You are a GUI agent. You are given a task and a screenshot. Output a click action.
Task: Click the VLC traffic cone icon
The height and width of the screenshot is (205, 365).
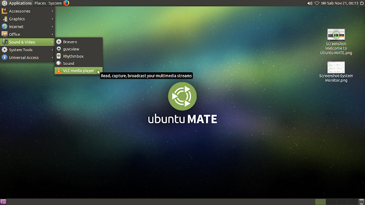tap(59, 71)
